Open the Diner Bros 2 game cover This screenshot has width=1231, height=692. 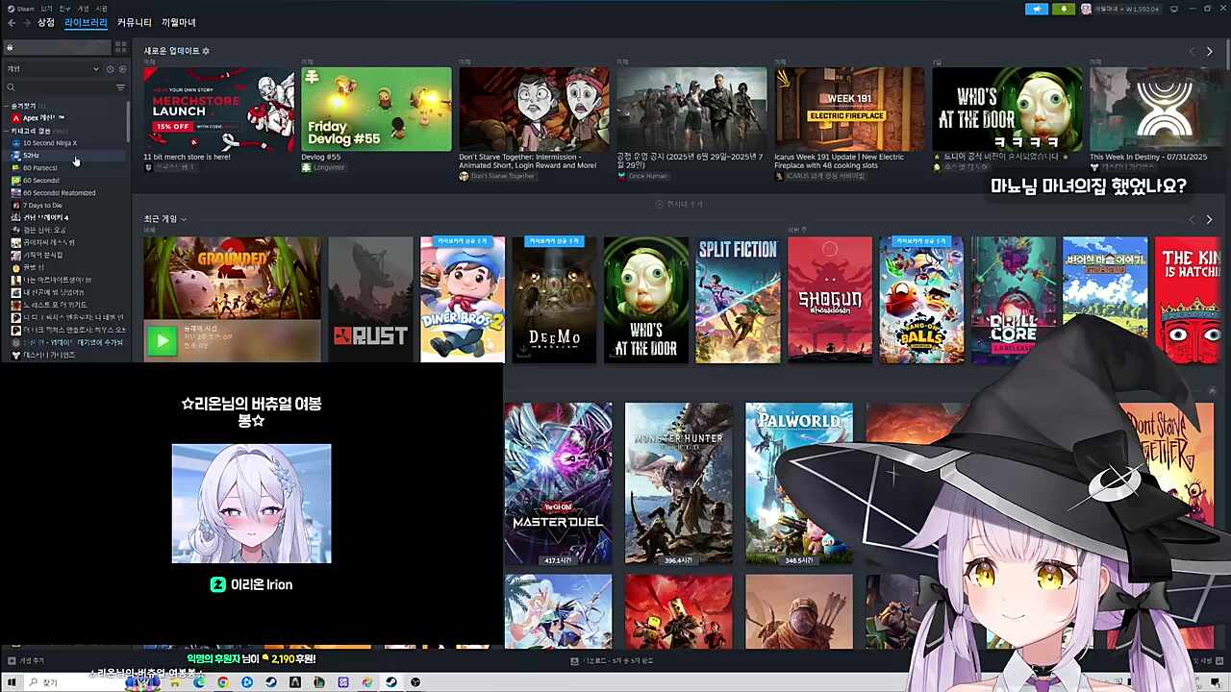click(463, 300)
